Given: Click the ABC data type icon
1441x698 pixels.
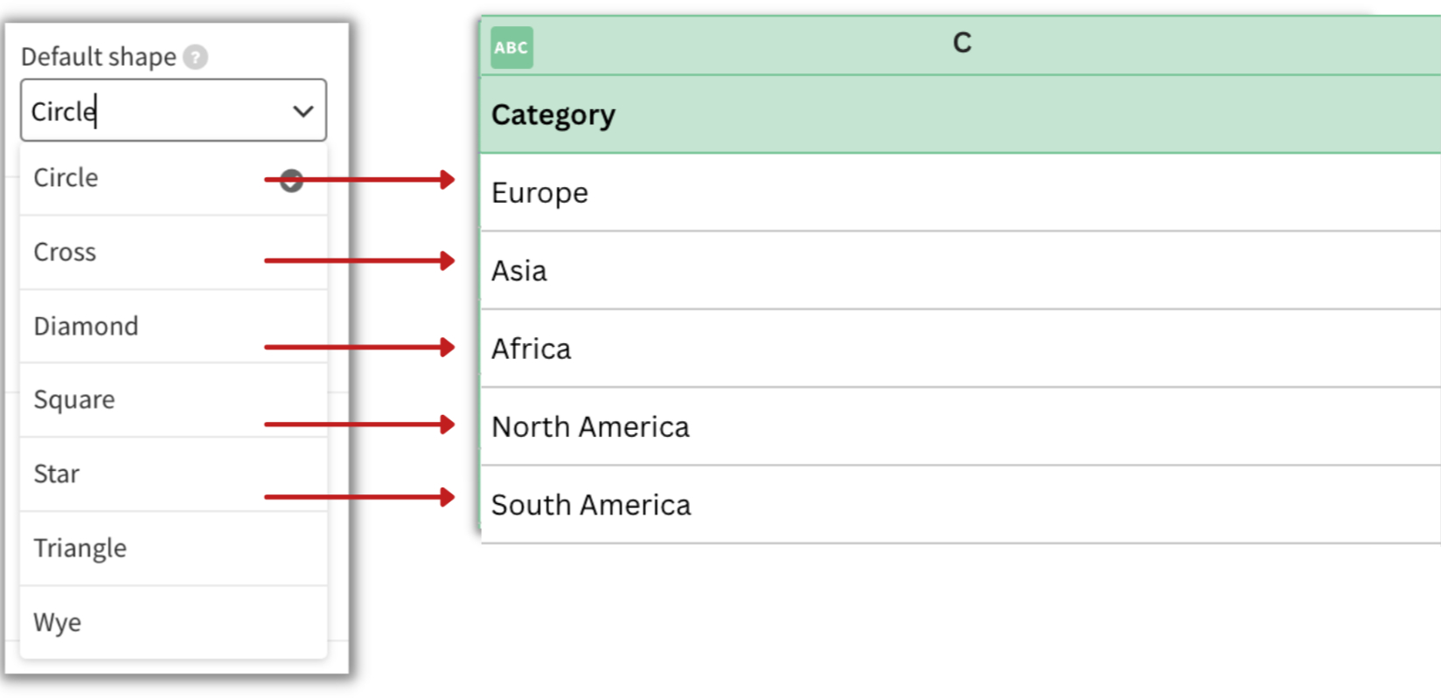Looking at the screenshot, I should point(512,48).
